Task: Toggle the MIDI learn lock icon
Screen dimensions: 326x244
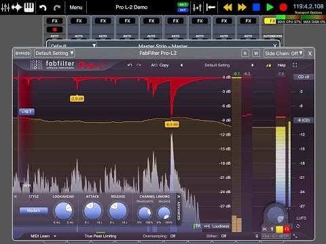Action: click(268, 65)
